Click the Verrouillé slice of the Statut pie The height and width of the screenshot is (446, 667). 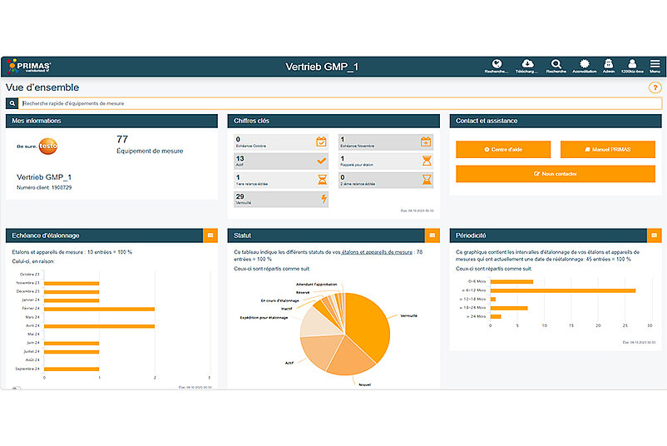pyautogui.click(x=368, y=324)
